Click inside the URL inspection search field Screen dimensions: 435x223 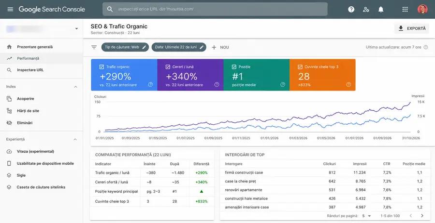point(215,9)
